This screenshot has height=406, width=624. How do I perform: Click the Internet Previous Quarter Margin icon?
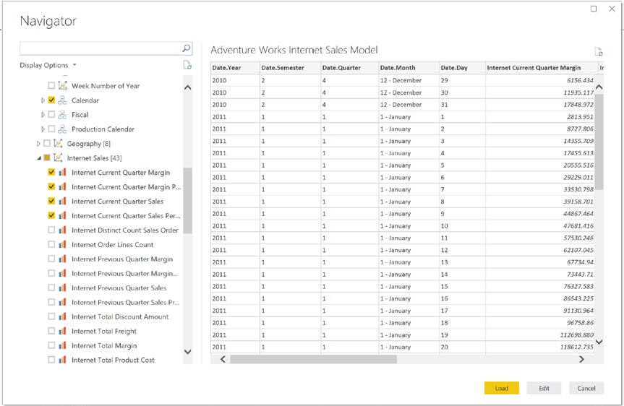pyautogui.click(x=62, y=259)
